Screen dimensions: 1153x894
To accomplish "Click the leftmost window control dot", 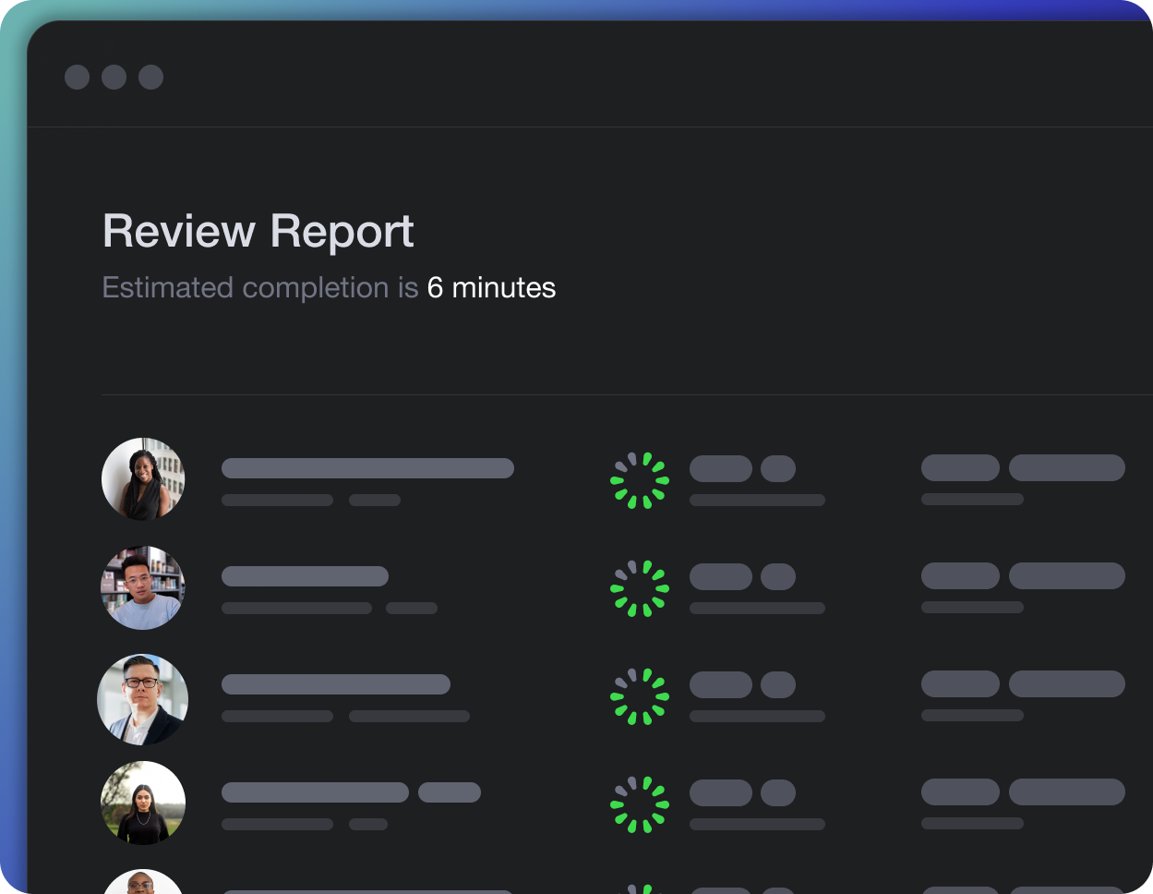I will pyautogui.click(x=78, y=77).
